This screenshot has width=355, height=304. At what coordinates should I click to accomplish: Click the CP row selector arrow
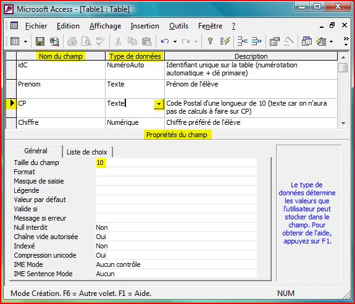11,108
